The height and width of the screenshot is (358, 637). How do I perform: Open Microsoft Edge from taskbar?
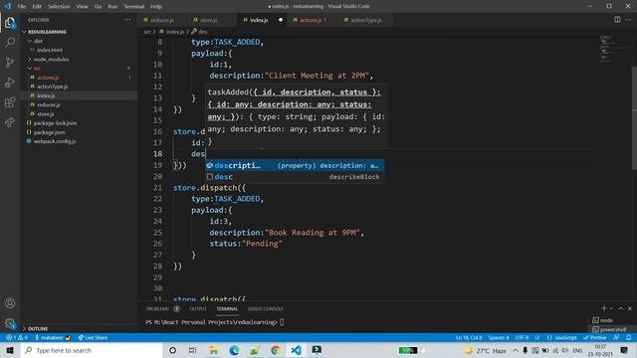coord(234,350)
